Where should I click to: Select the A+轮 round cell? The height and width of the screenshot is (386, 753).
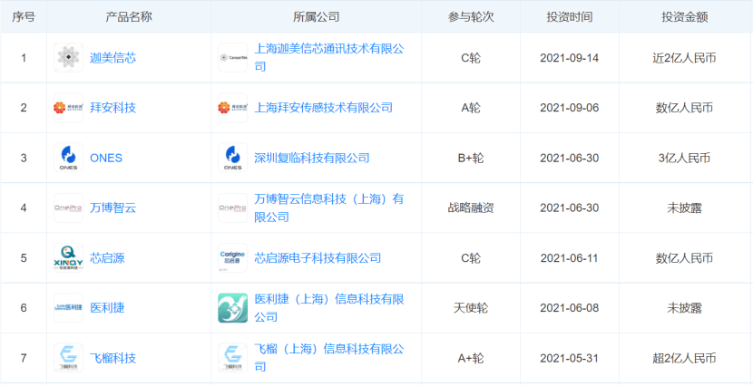(x=471, y=358)
